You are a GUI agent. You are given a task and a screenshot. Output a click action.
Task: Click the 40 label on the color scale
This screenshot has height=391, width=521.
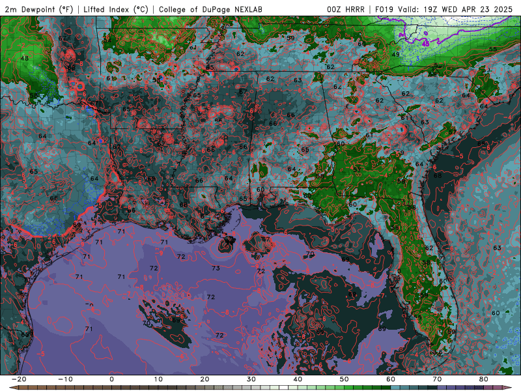(x=298, y=379)
